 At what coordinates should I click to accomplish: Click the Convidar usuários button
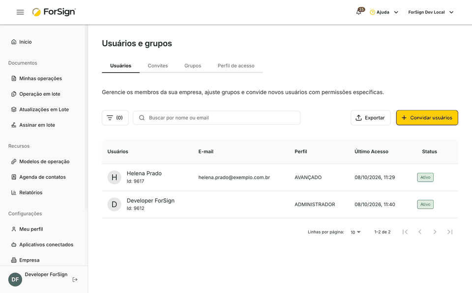click(427, 118)
